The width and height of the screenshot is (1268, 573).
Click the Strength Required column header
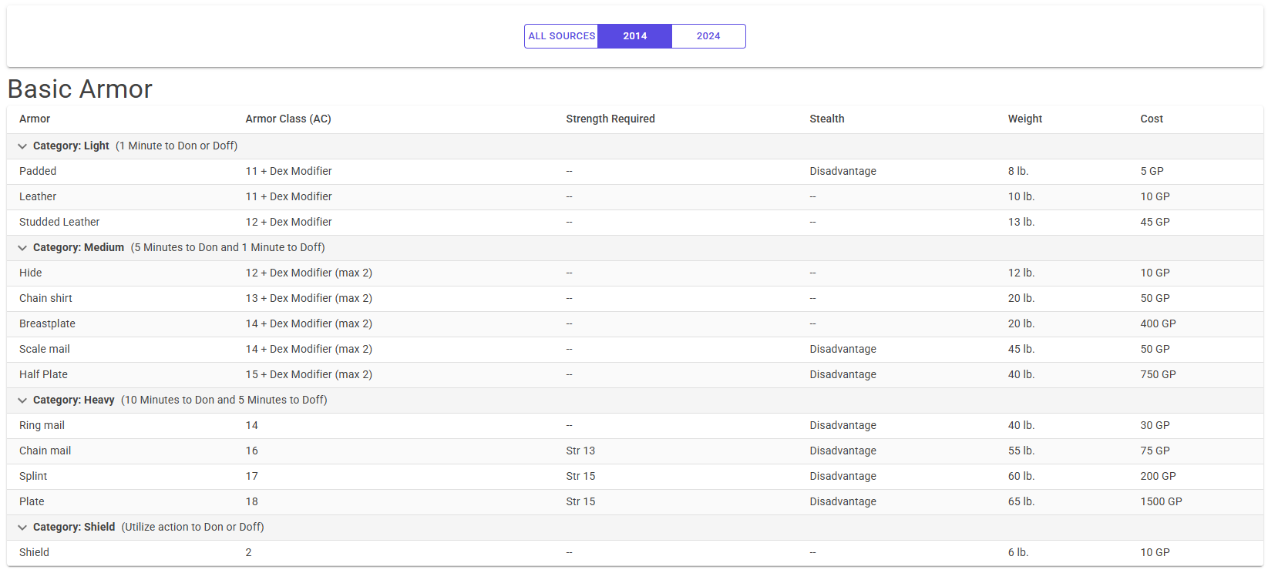[610, 119]
